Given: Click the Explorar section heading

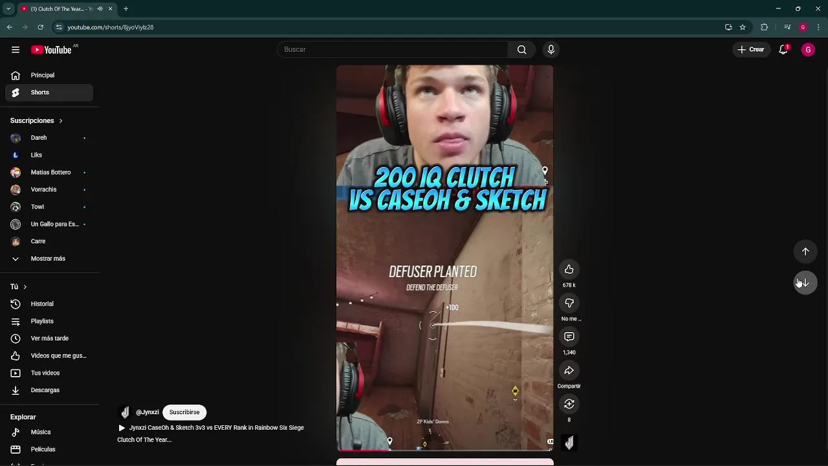Looking at the screenshot, I should pyautogui.click(x=23, y=417).
